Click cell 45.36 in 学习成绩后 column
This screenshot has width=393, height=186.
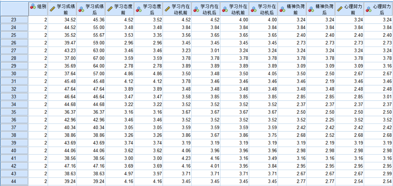point(91,20)
